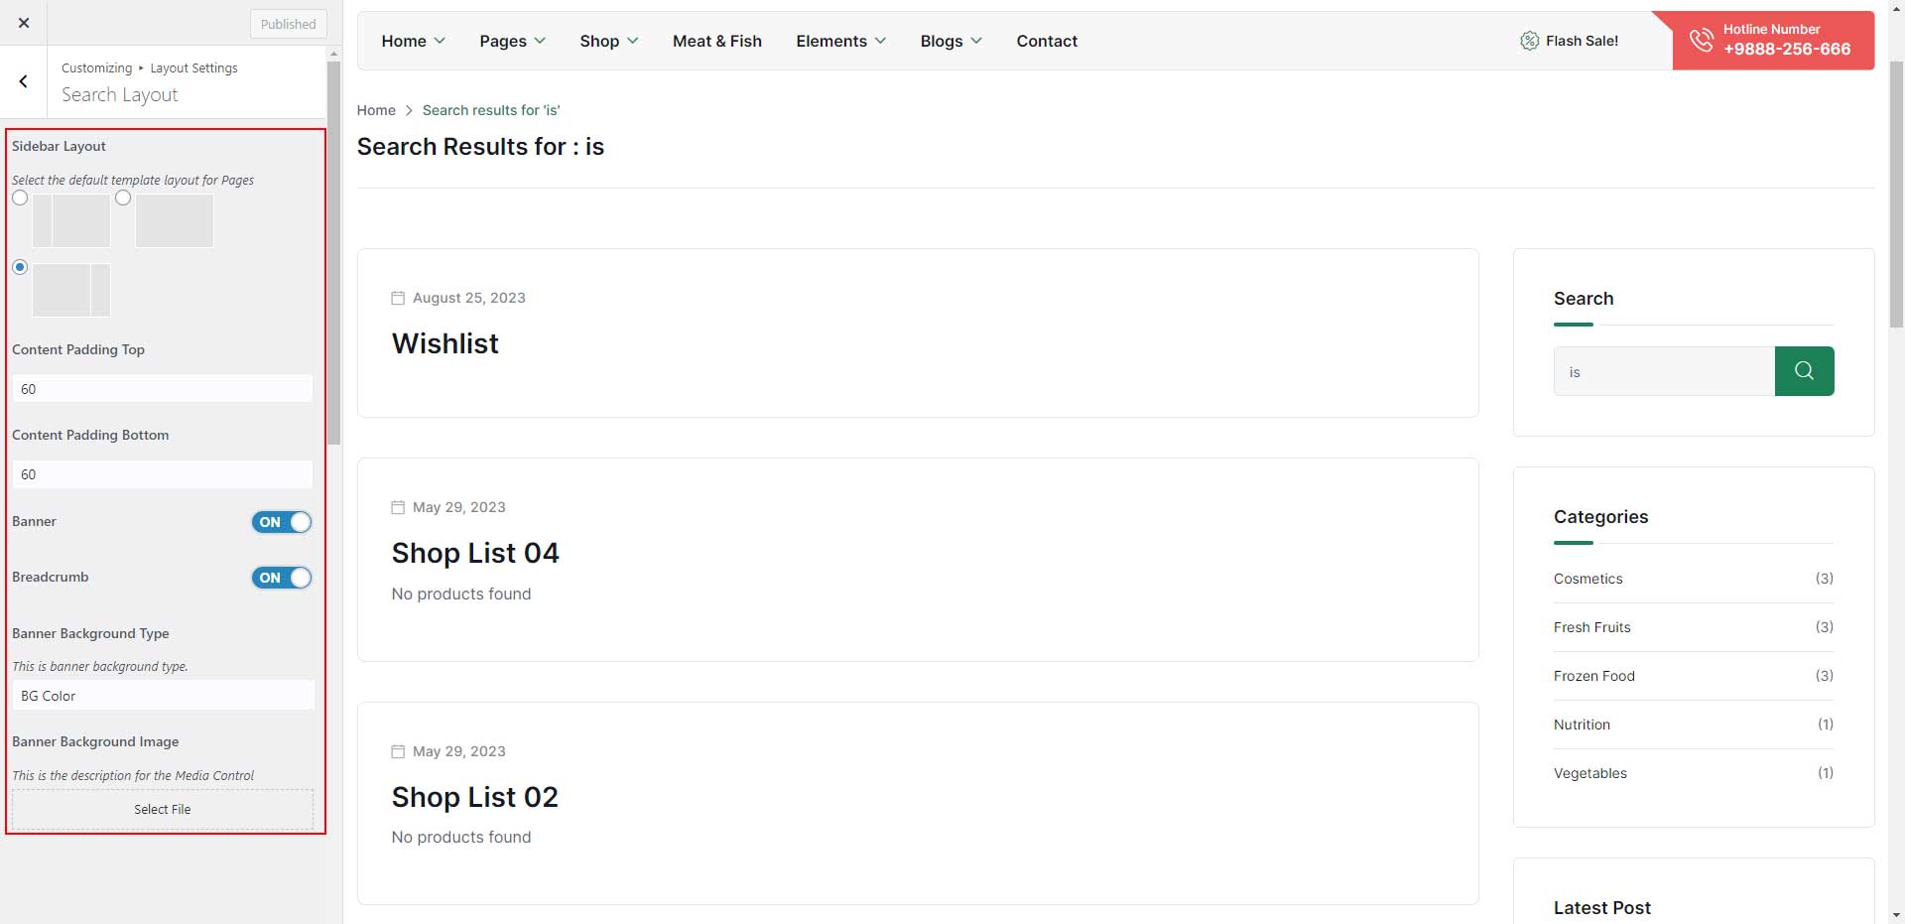
Task: Choose the left sidebar layout thumbnail
Action: point(71,220)
